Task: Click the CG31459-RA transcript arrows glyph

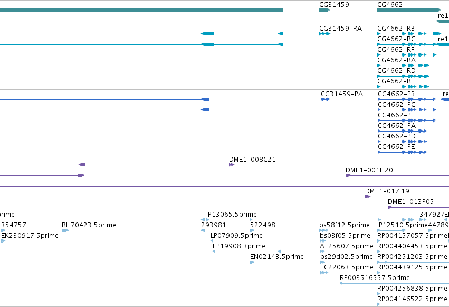Action: pos(324,34)
